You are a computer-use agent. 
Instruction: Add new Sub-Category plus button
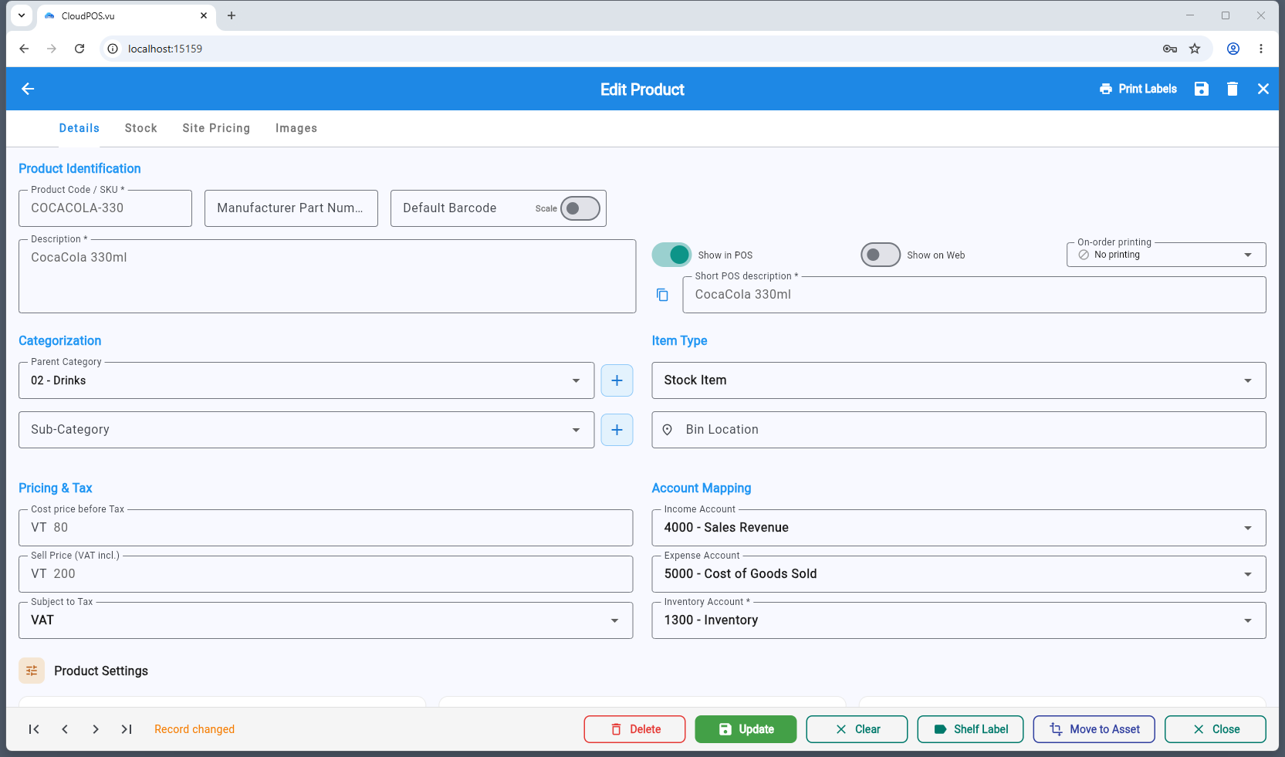click(x=617, y=430)
